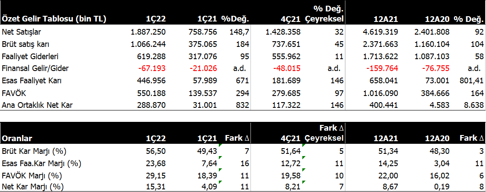486x192 pixels.
Task: Click the 'Brüt Kar Marjı (%)' label
Action: click(34, 151)
